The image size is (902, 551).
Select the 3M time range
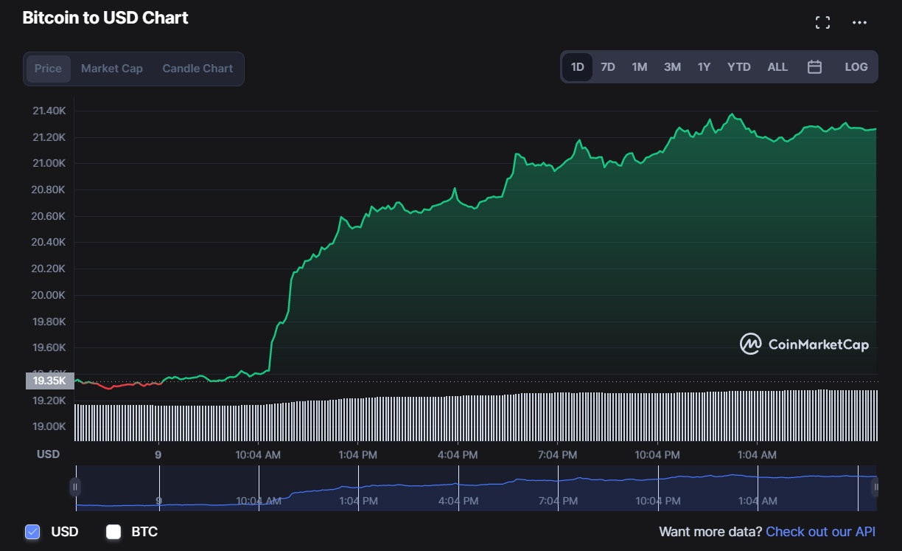[672, 66]
